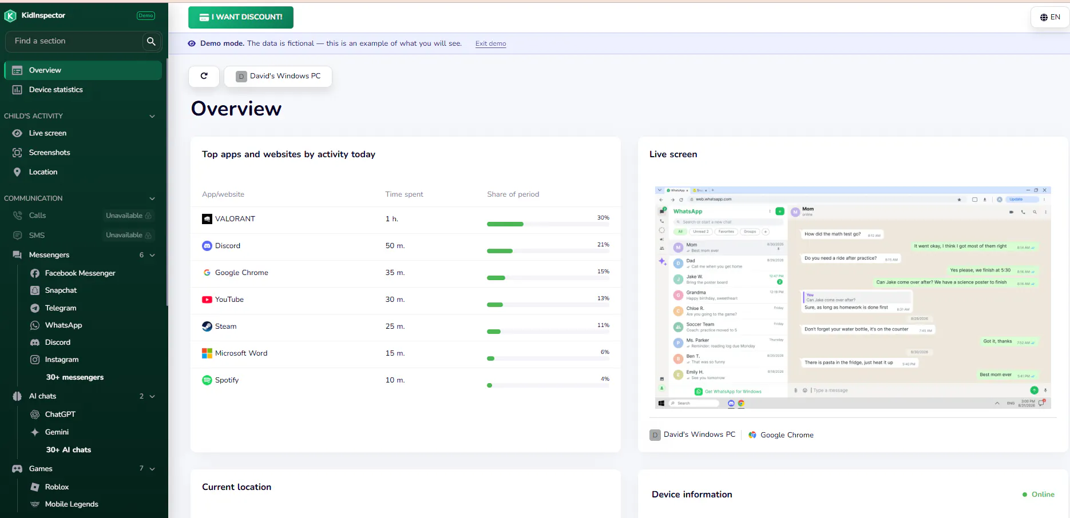Select Overview in the sidebar
Screen dimensions: 1070x518
83,70
